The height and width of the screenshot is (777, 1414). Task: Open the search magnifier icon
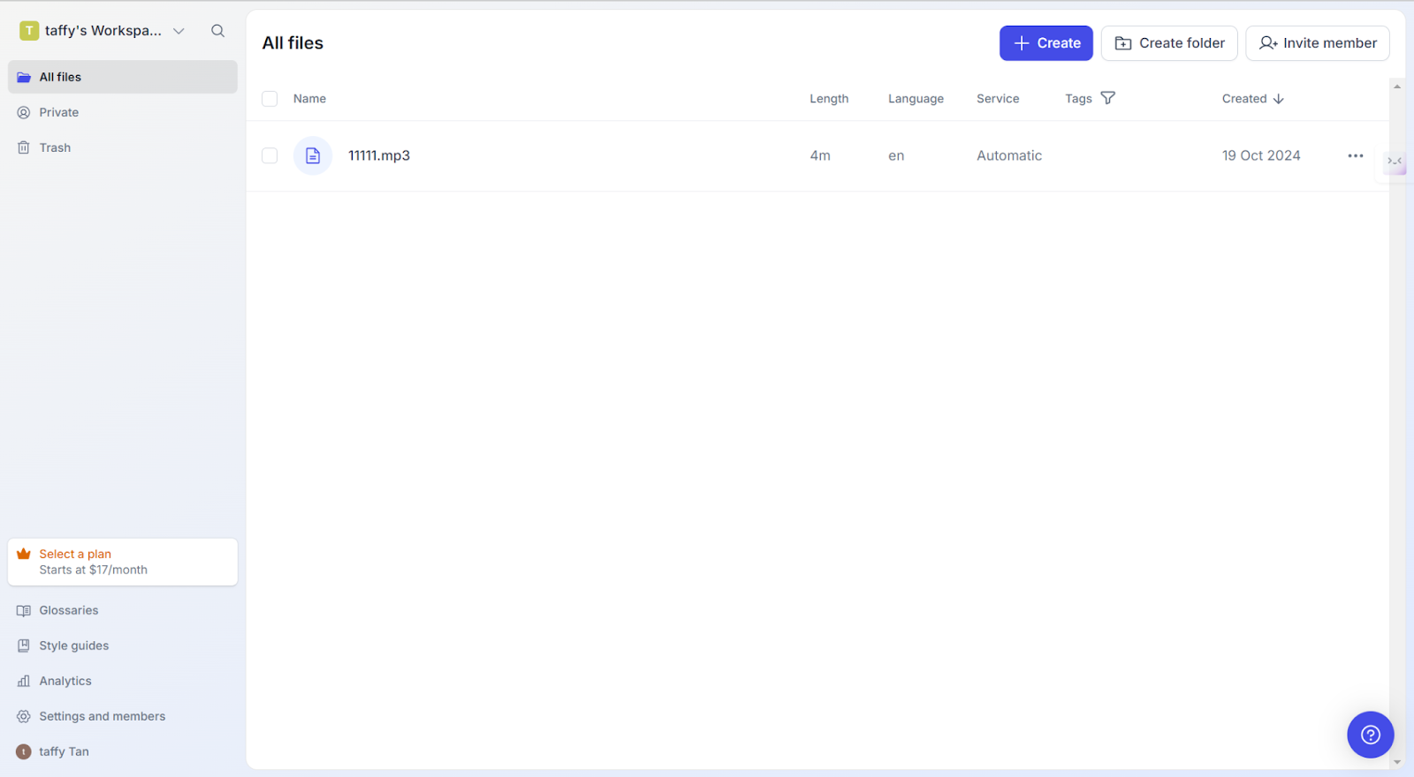[x=217, y=31]
